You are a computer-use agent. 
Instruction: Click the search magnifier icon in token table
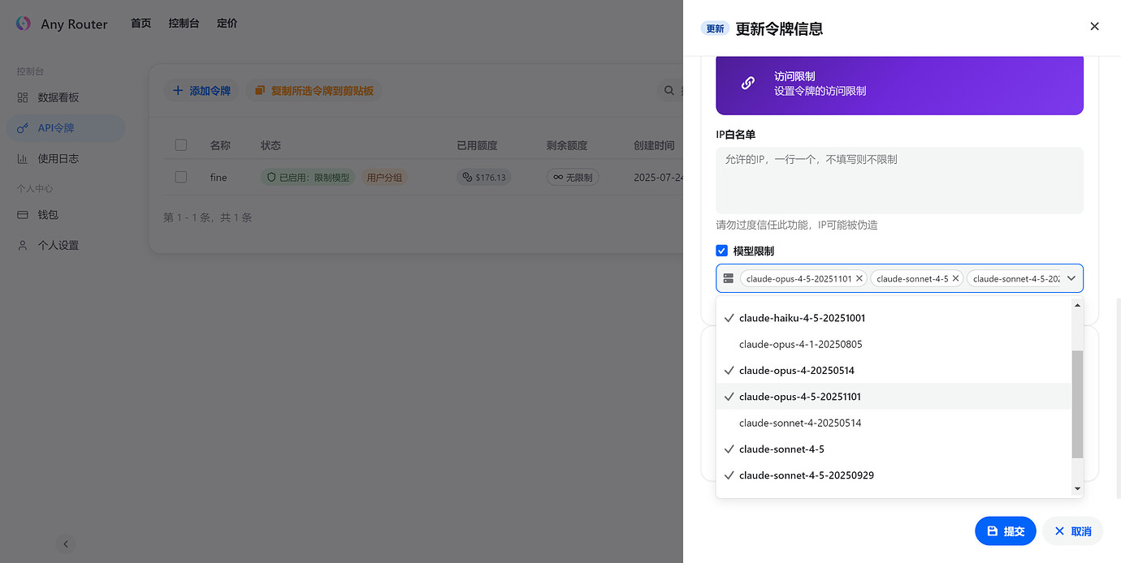(669, 91)
